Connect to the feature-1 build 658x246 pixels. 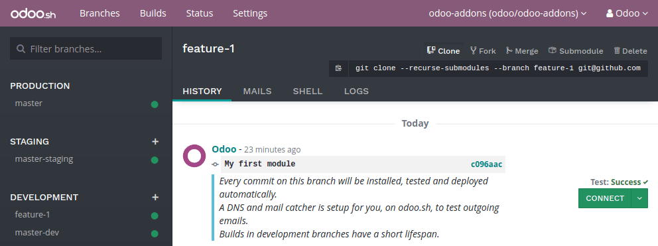[x=605, y=198]
